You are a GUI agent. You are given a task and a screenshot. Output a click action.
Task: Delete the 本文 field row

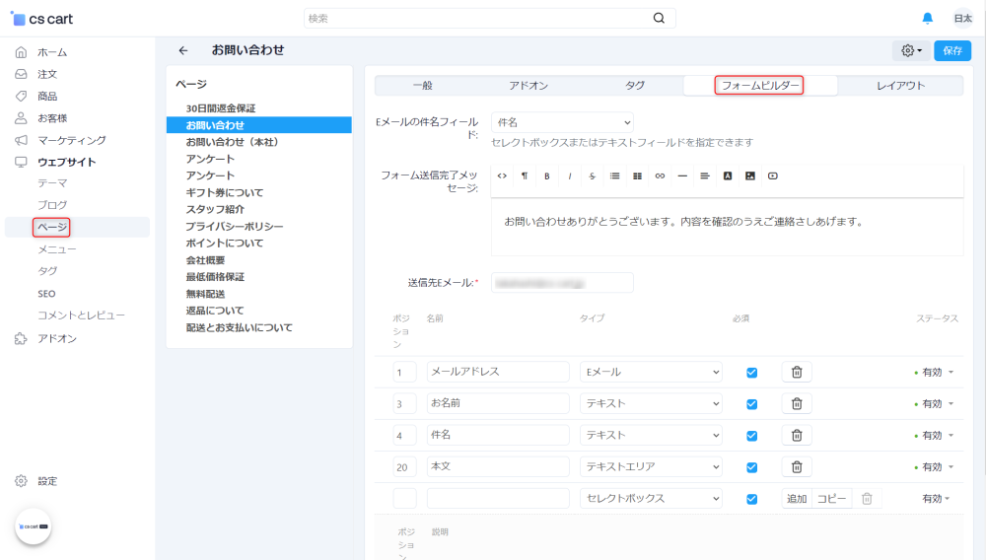point(797,467)
